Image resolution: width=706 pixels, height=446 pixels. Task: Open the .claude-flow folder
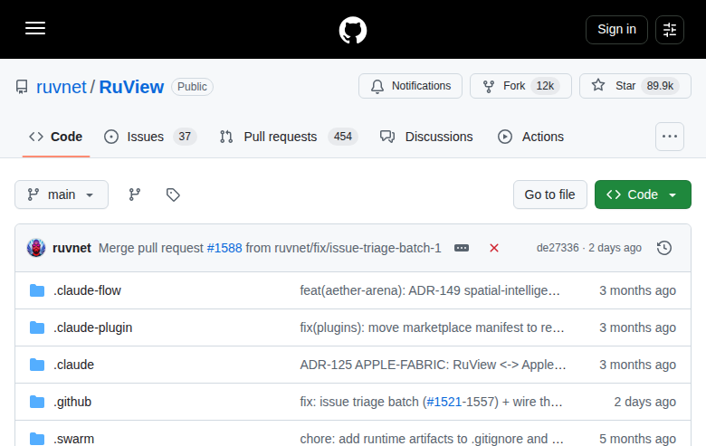[87, 290]
